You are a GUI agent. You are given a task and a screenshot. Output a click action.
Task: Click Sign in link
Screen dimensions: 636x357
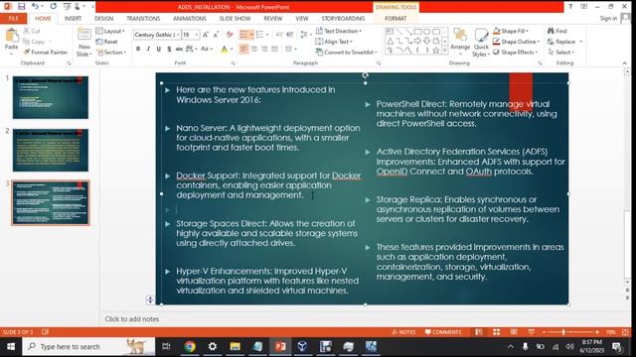pos(608,18)
